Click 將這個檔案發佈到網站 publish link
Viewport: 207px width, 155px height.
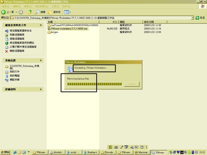[x=22, y=43]
